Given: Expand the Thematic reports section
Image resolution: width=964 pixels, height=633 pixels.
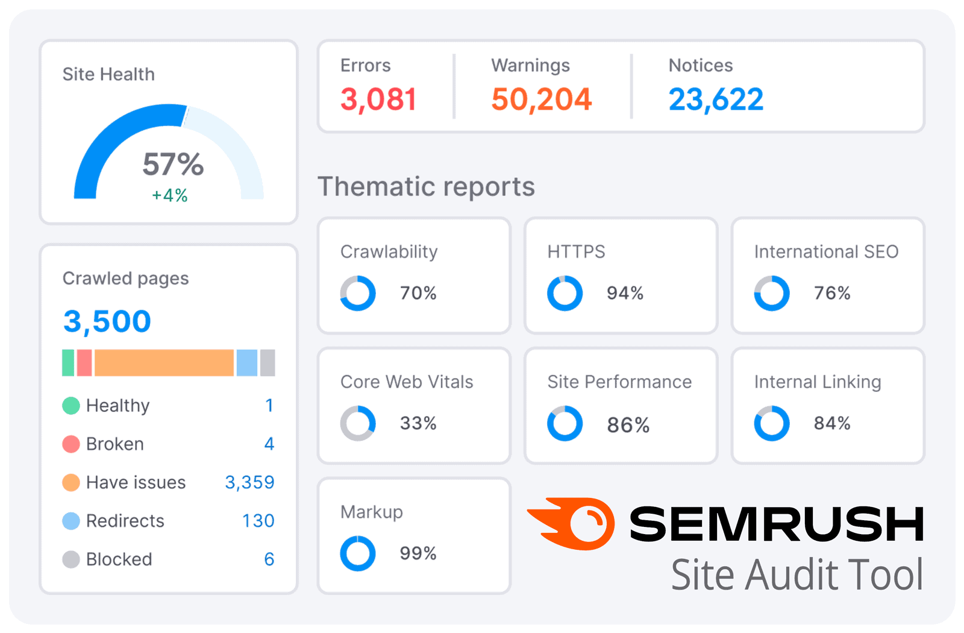Looking at the screenshot, I should pos(426,186).
